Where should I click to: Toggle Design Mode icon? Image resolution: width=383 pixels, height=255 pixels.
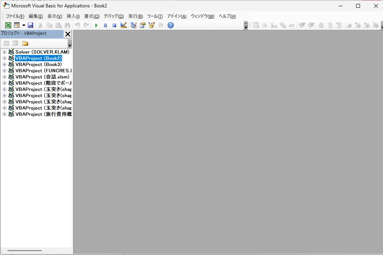(x=123, y=25)
